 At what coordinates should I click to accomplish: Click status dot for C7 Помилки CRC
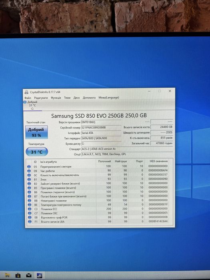coord(30,213)
